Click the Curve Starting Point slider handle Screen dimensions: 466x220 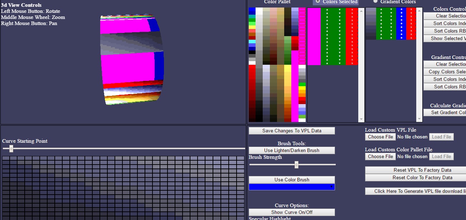point(11,148)
